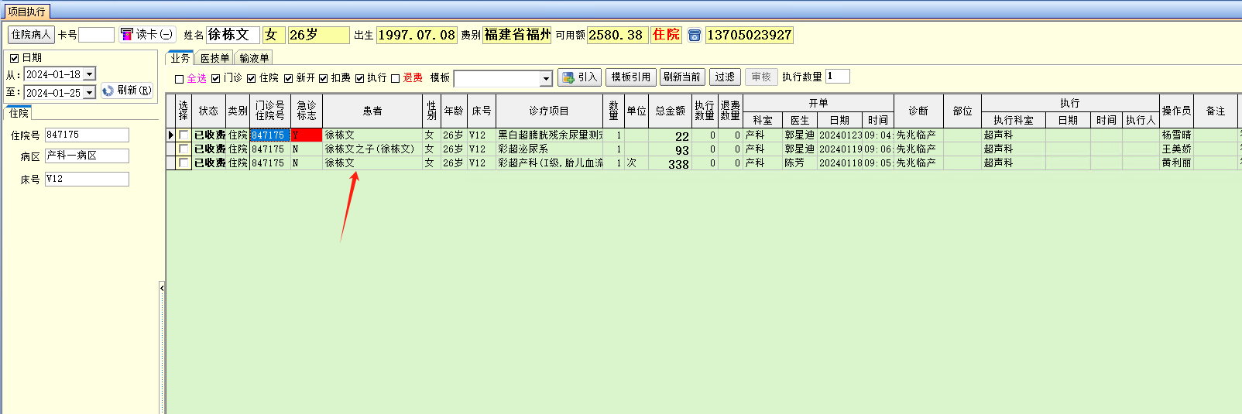Collapse the left panel with the splitter arrow
1242x414 pixels.
pyautogui.click(x=162, y=288)
